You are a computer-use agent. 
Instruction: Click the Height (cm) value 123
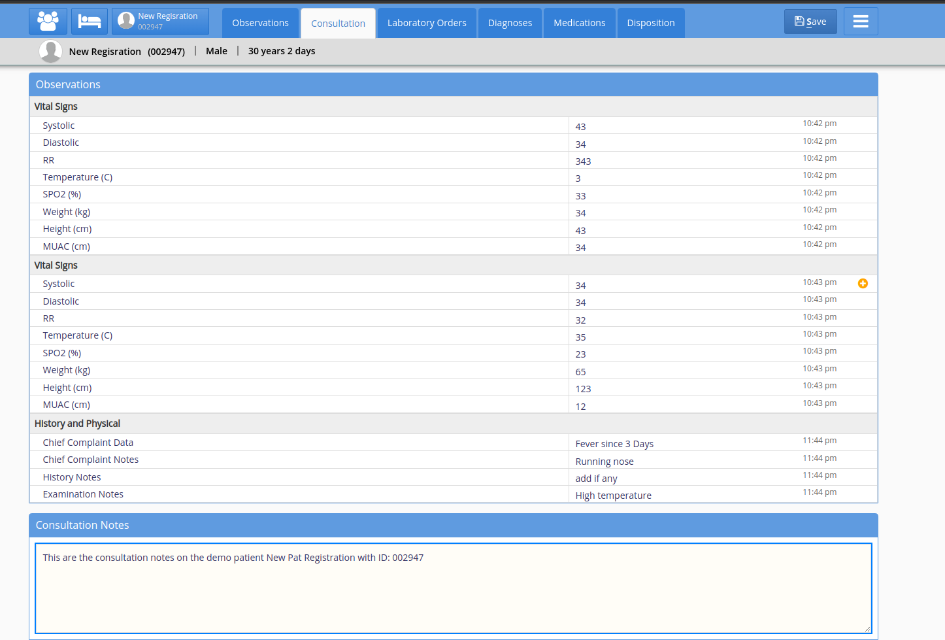583,389
